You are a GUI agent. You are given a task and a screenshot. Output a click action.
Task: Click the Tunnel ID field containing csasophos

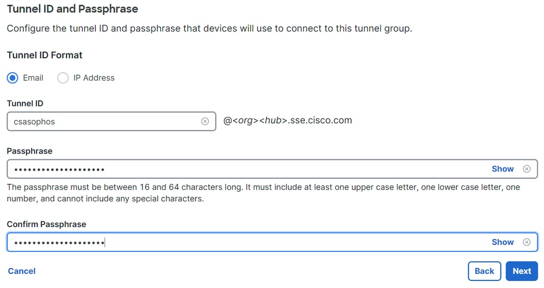[x=112, y=121]
